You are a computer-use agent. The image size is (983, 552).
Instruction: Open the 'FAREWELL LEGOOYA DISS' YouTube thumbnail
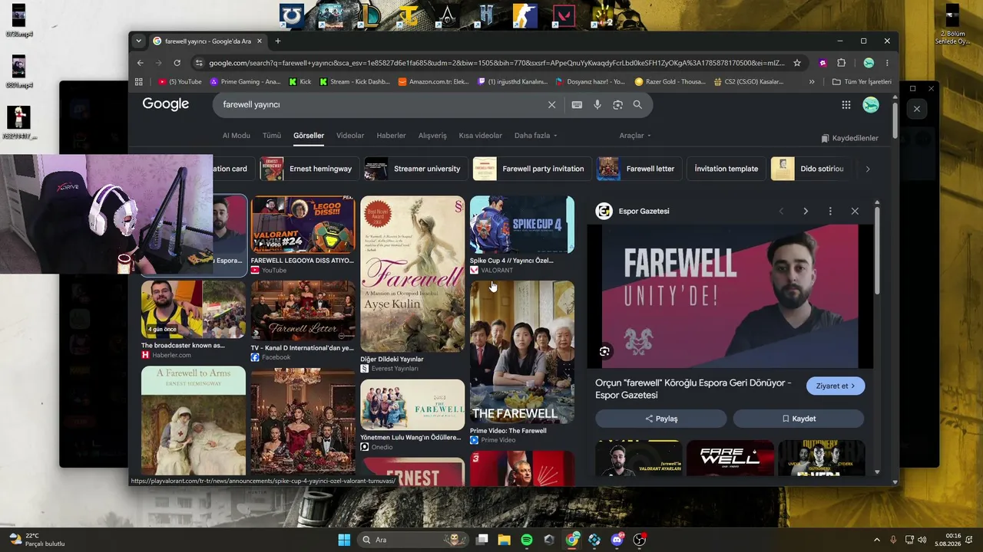[x=303, y=225]
